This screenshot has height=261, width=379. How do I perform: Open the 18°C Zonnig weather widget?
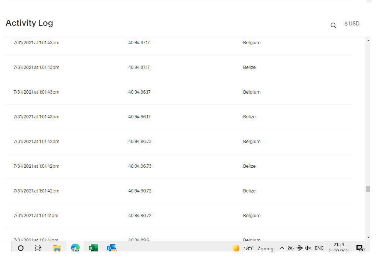pyautogui.click(x=253, y=248)
